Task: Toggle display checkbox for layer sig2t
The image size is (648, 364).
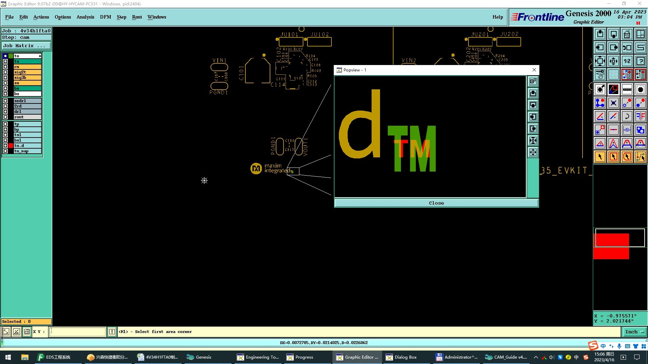Action: tap(5, 72)
